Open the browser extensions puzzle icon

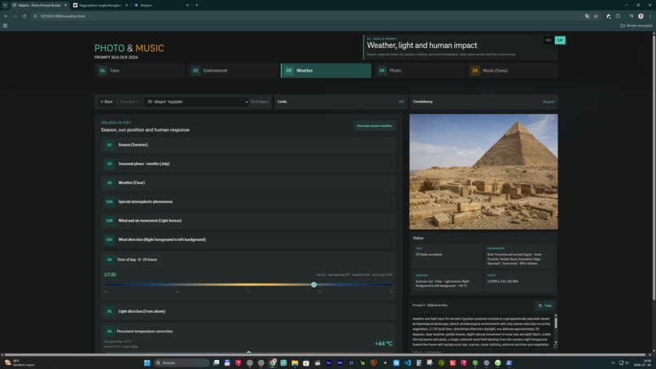click(x=618, y=16)
